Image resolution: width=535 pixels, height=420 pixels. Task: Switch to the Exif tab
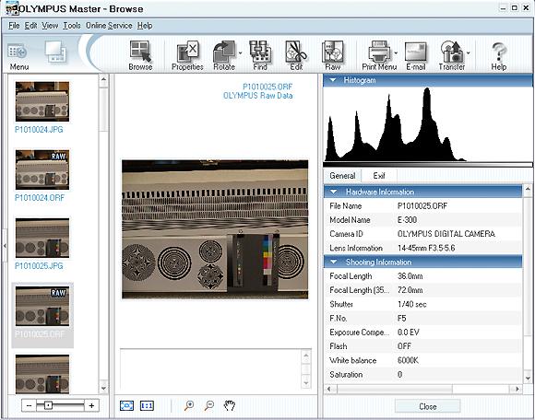point(379,176)
